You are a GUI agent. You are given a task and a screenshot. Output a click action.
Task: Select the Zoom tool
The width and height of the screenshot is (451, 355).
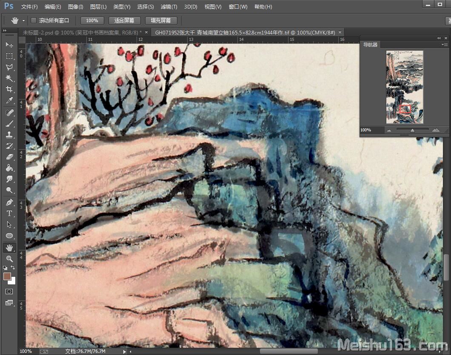click(9, 259)
